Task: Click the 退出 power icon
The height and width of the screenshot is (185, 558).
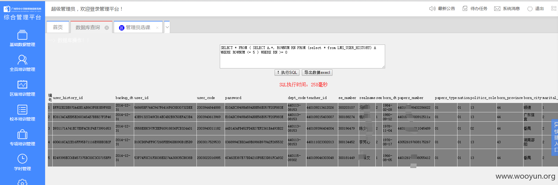Action: click(530, 8)
